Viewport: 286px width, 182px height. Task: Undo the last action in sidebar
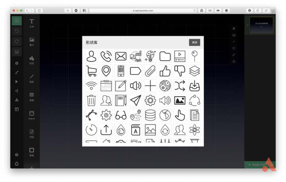[x=17, y=31]
